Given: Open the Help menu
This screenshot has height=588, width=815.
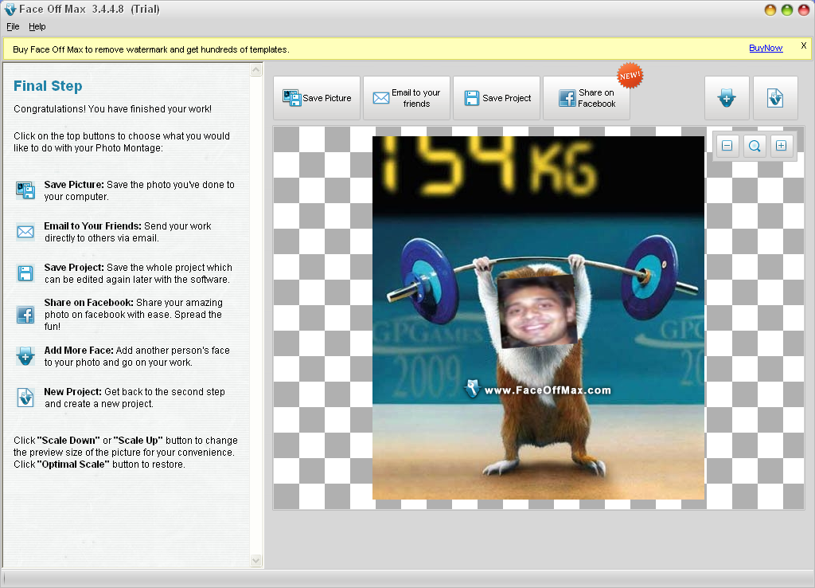Looking at the screenshot, I should [37, 26].
